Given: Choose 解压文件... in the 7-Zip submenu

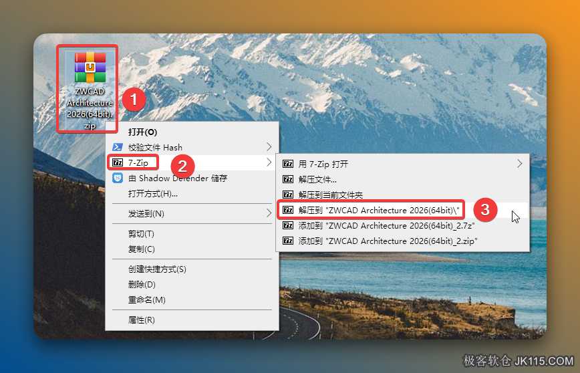Looking at the screenshot, I should pyautogui.click(x=403, y=179).
